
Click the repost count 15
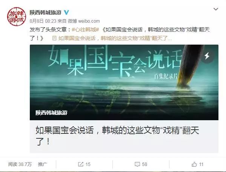tap(88, 164)
